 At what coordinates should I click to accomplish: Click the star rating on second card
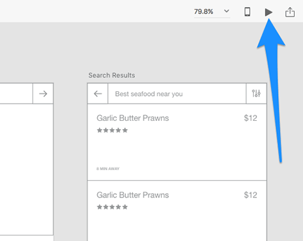[x=113, y=207]
